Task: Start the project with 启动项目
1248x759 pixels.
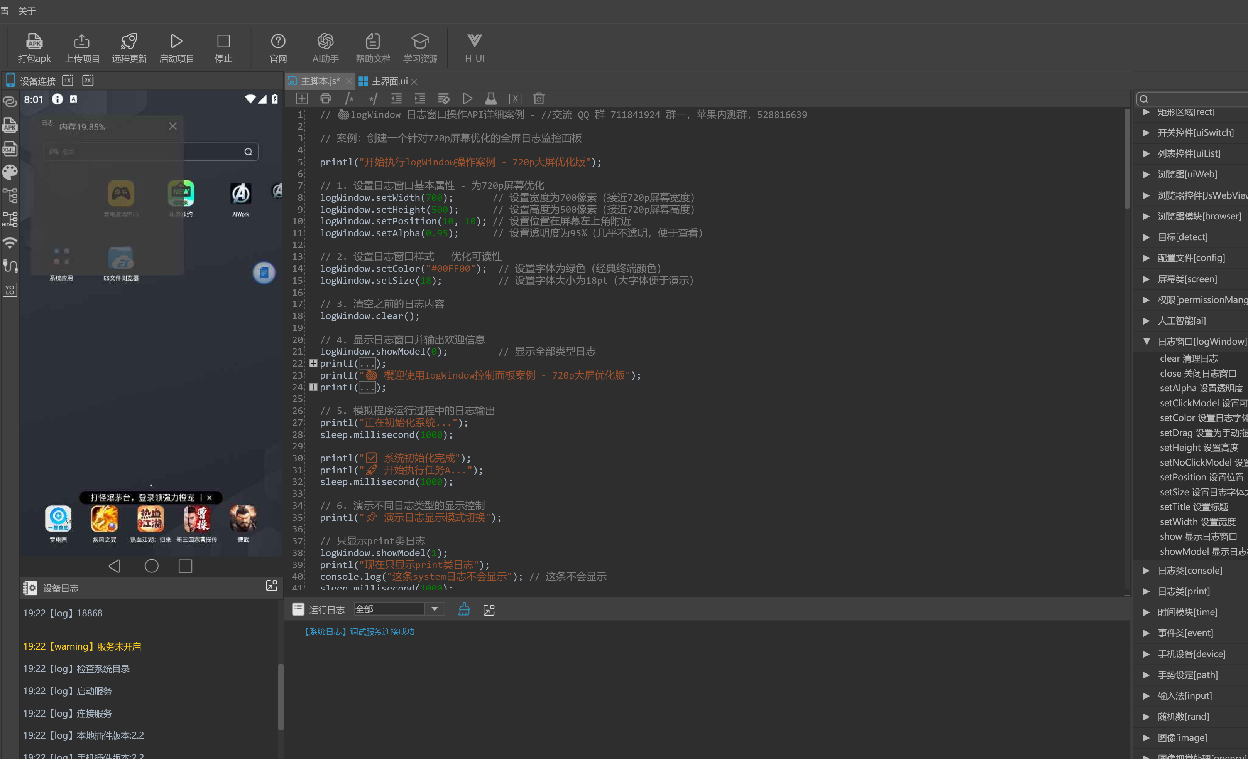Action: [176, 48]
